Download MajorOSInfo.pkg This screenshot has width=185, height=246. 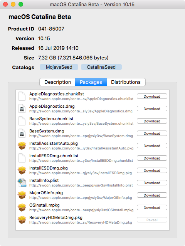coord(152,195)
